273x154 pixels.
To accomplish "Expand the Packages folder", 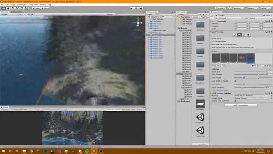I will click(x=177, y=101).
